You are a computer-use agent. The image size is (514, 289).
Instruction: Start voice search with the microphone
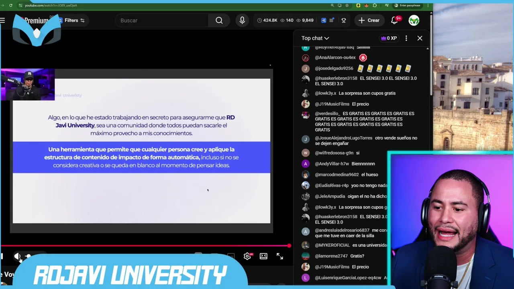pos(242,20)
